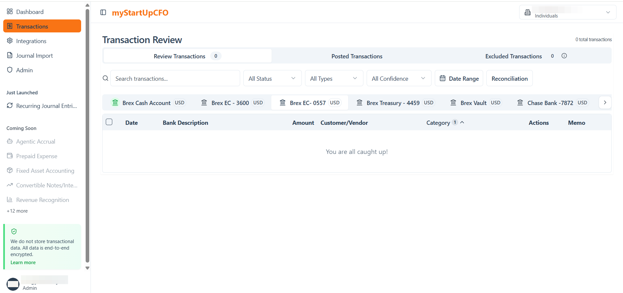Click the green Brex Cash bank icon
The width and height of the screenshot is (623, 293).
[x=115, y=103]
